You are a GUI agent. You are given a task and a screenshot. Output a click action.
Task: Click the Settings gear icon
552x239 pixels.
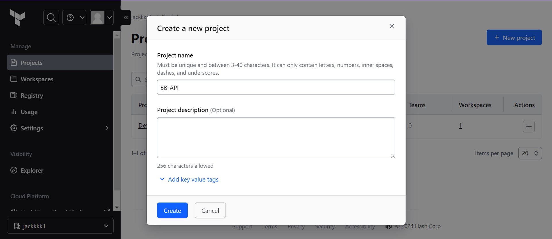[14, 128]
